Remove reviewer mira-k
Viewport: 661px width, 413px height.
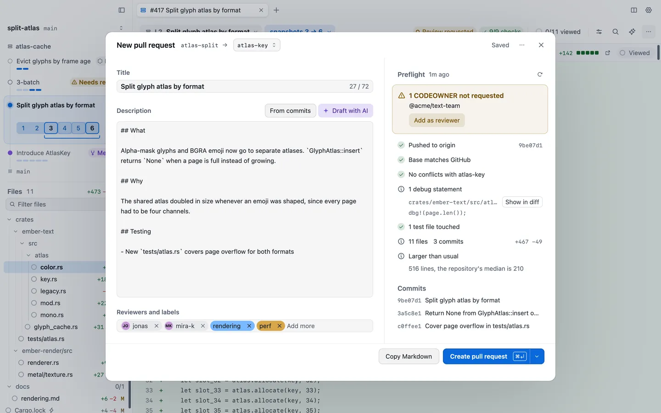(x=203, y=326)
